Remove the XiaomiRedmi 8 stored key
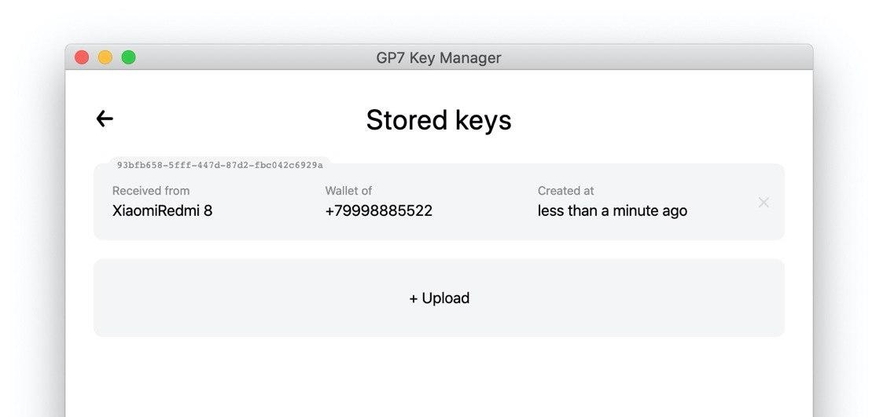This screenshot has width=876, height=417. 763,203
